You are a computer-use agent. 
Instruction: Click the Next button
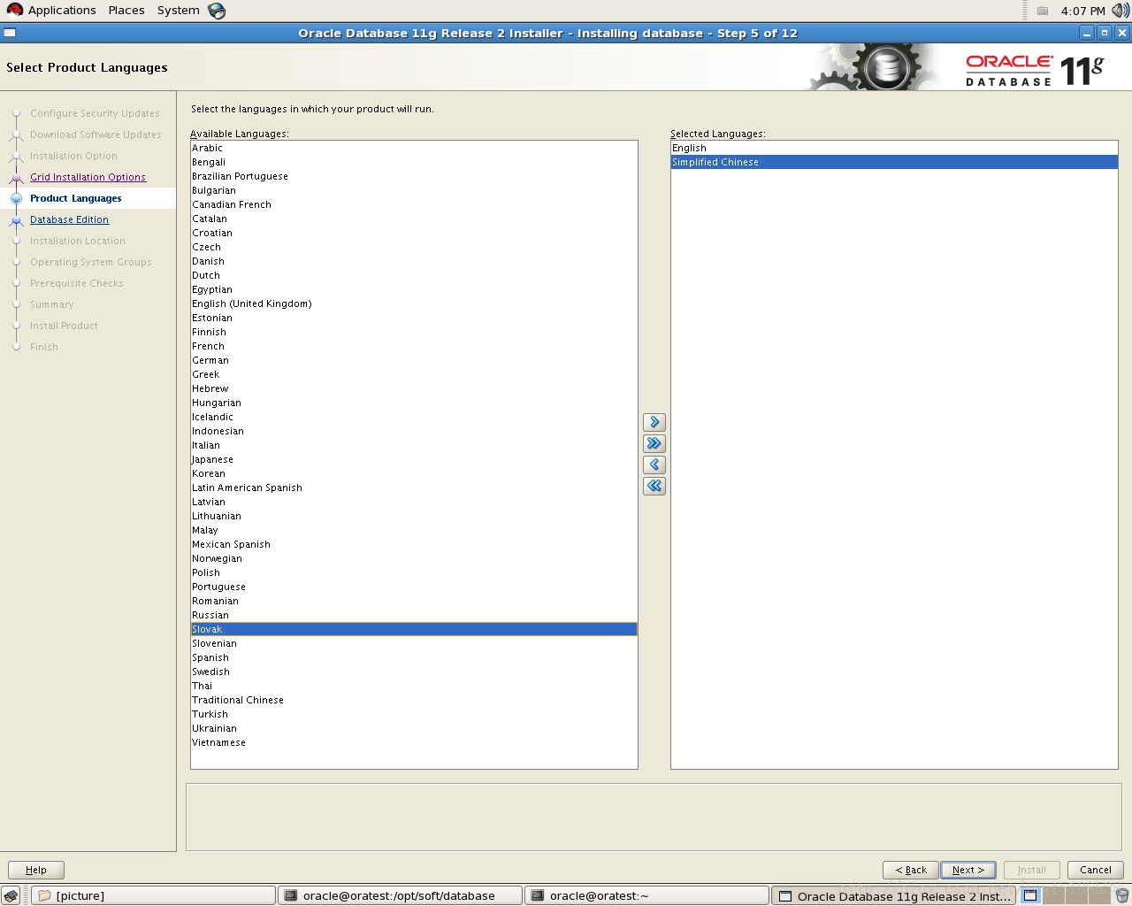(968, 870)
